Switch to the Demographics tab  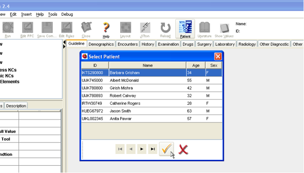tap(101, 44)
